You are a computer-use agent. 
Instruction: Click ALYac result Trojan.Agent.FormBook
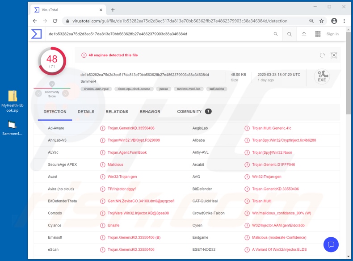pyautogui.click(x=127, y=152)
